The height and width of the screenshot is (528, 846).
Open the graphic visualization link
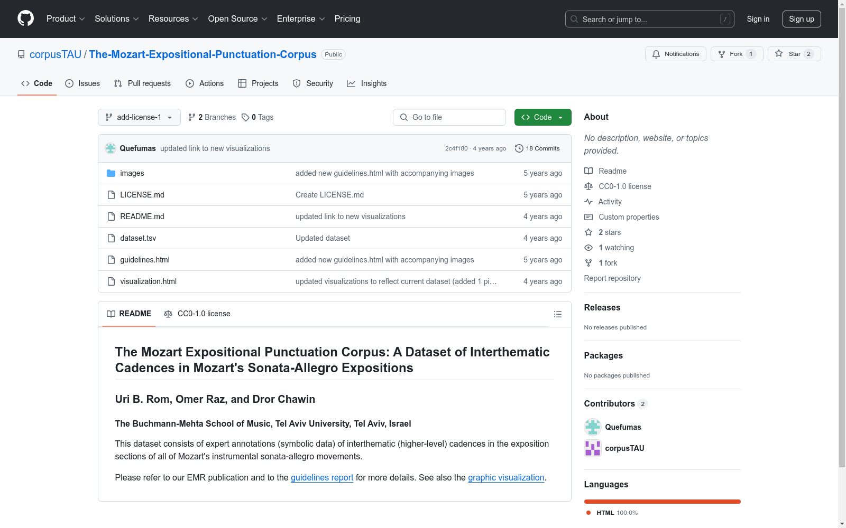(506, 477)
